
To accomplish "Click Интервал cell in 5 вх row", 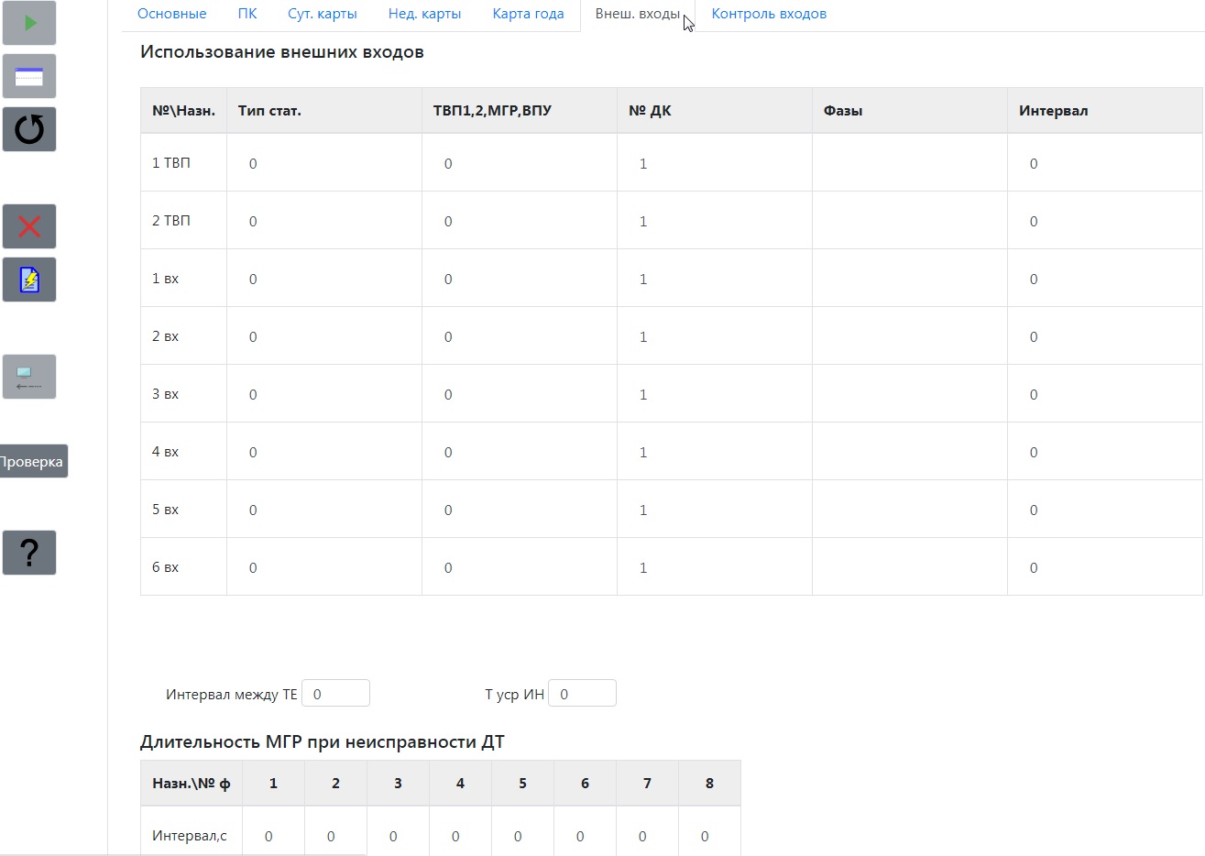I will (1105, 510).
